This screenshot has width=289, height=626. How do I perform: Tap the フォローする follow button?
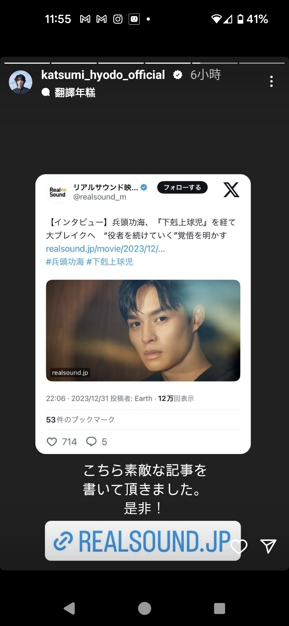182,187
